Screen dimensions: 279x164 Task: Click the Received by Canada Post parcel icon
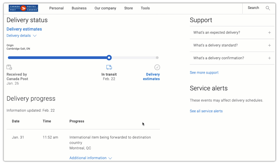[9, 67]
